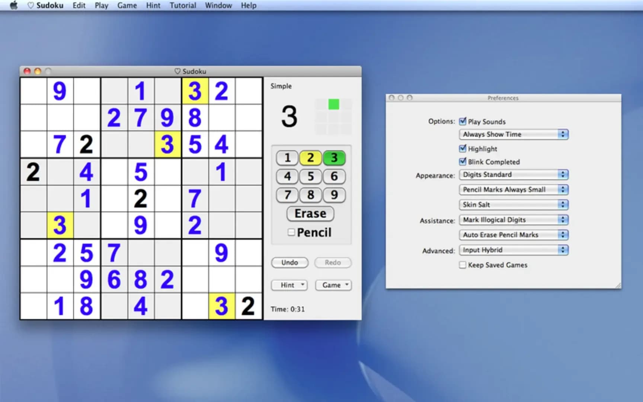Select digit 1 on the number keypad
Image resolution: width=643 pixels, height=402 pixels.
pyautogui.click(x=287, y=158)
